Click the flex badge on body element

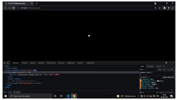click(x=35, y=70)
